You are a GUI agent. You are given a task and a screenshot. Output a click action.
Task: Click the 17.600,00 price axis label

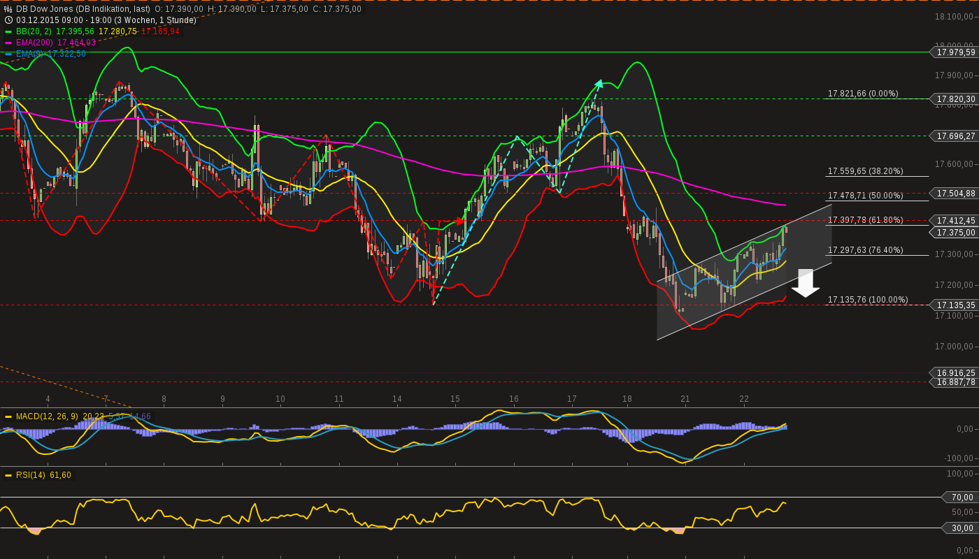pyautogui.click(x=955, y=165)
